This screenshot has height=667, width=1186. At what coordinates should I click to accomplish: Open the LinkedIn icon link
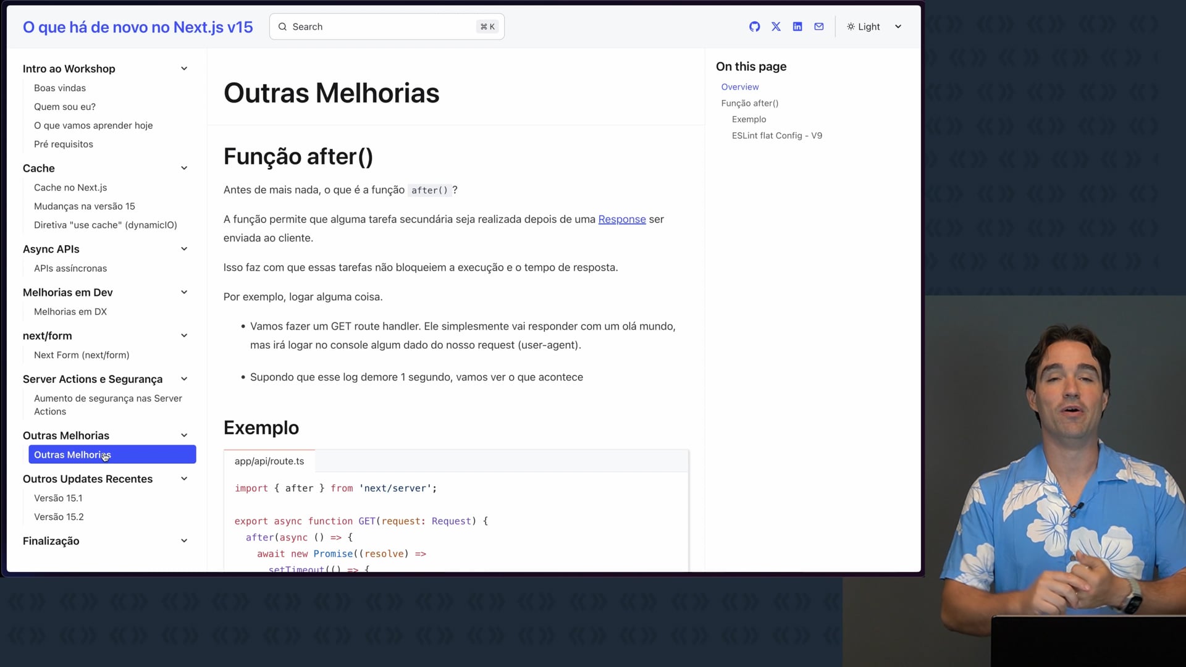point(797,27)
